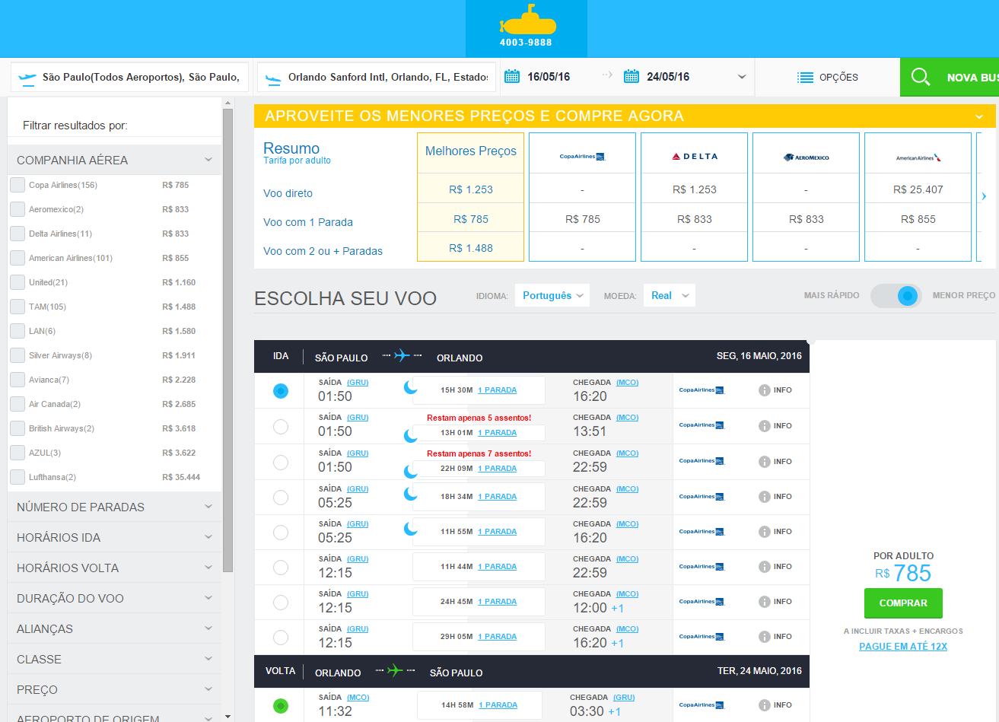
Task: Open the MOEDA Real dropdown
Action: (x=670, y=295)
